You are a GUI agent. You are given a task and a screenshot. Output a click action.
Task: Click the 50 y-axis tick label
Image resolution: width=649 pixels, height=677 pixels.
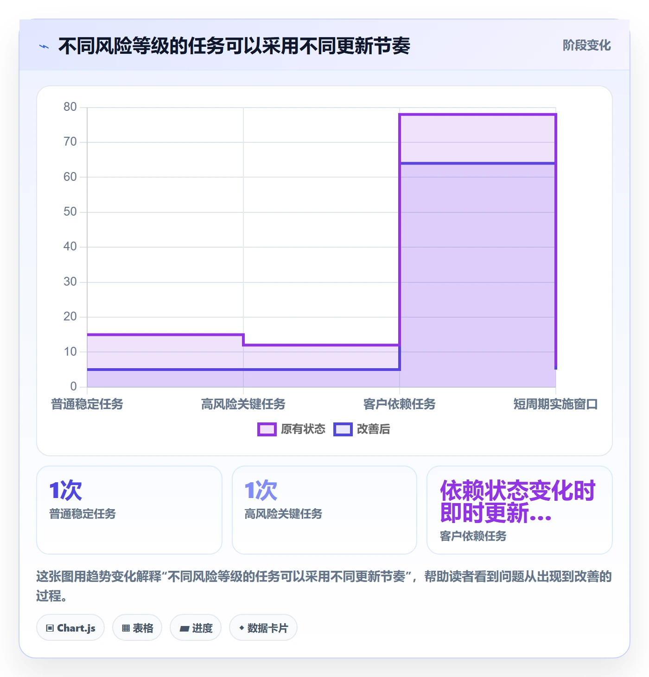coord(70,212)
